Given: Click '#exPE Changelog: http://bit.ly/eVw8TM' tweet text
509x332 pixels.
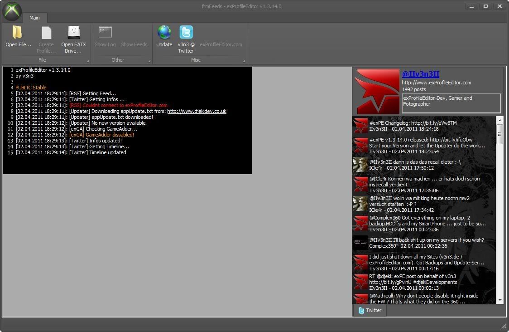Looking at the screenshot, I should pyautogui.click(x=413, y=123).
